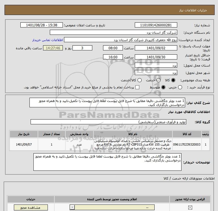Click the مشاهده مجوز button

pos(31,208)
